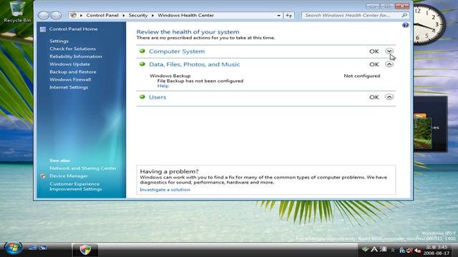Viewport: 458px width, 257px height.
Task: Click the Users heading
Action: 157,97
